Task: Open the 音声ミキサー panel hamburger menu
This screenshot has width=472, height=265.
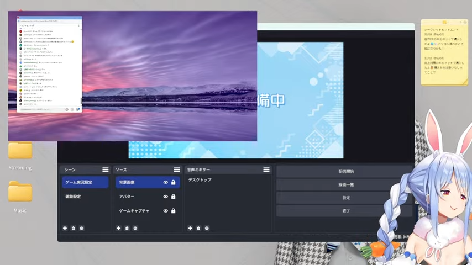Action: (x=266, y=169)
